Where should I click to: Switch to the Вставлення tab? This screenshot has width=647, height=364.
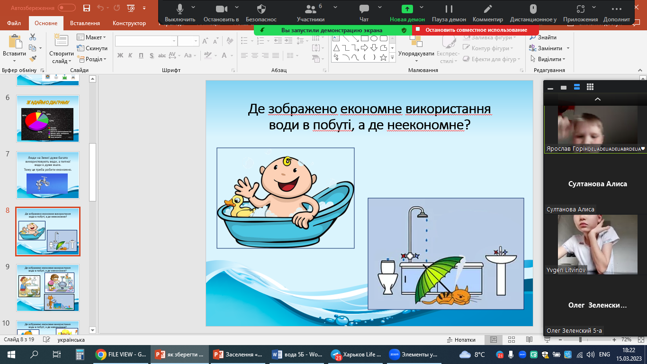[x=85, y=23]
